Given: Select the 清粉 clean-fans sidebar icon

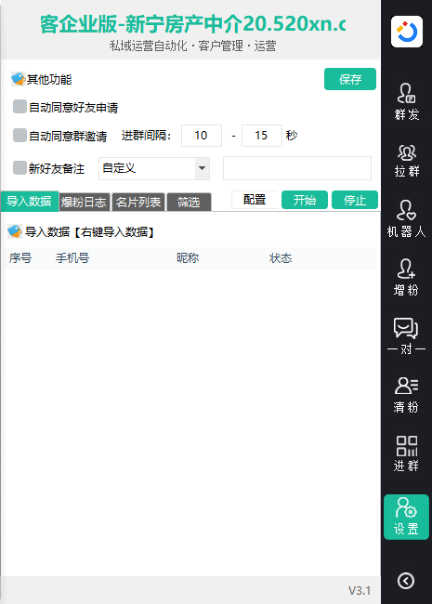Looking at the screenshot, I should click(407, 394).
